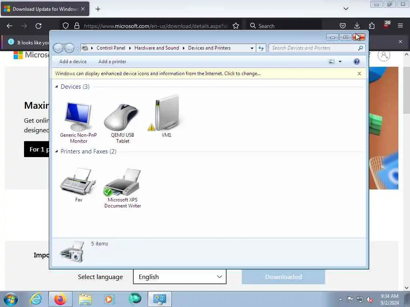Open Windows Explorer from the taskbar
410x307 pixels.
85,299
